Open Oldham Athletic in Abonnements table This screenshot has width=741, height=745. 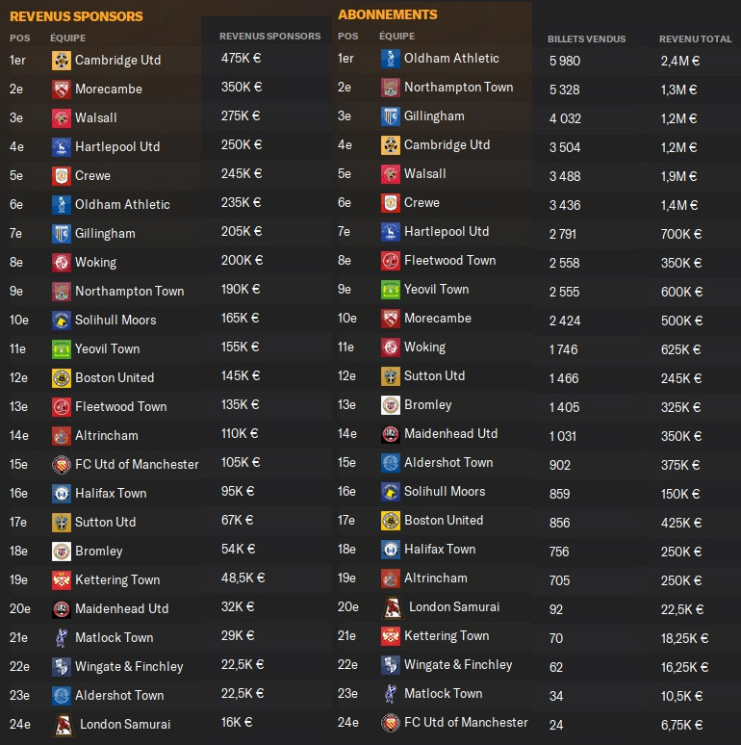(x=451, y=59)
